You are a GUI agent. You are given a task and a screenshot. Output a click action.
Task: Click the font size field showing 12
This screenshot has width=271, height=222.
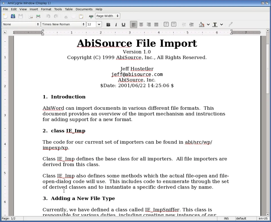coord(91,24)
